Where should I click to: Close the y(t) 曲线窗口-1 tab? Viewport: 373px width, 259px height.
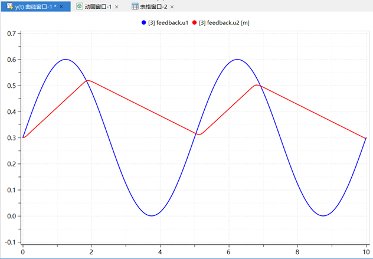(x=61, y=6)
